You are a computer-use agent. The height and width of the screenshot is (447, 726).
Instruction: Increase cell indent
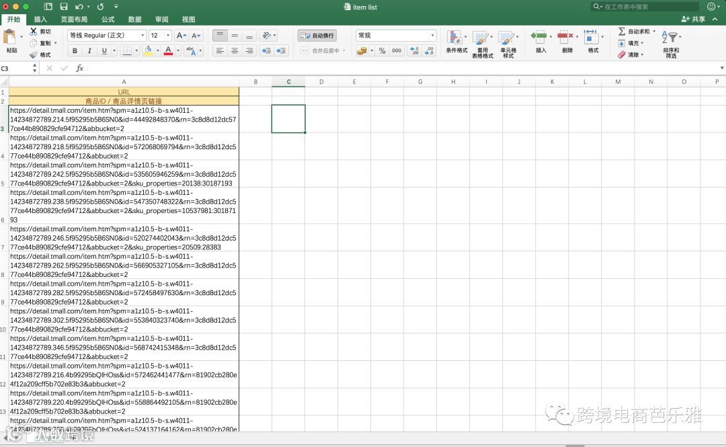click(281, 50)
